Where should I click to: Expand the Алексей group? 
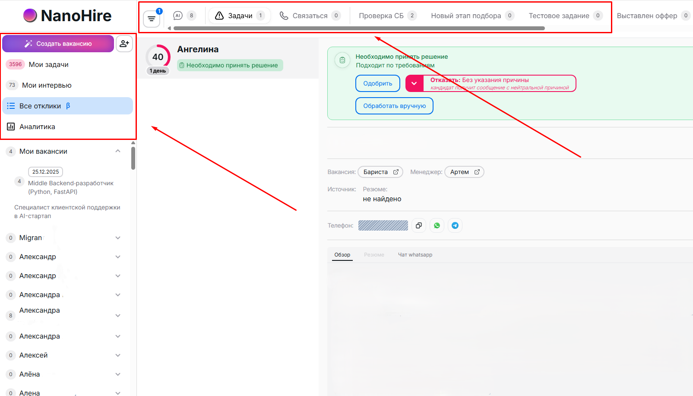pos(118,355)
